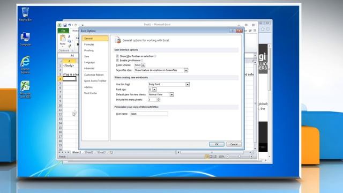Click the 100% zoom level in status bar
The width and height of the screenshot is (343, 193).
(x=221, y=157)
